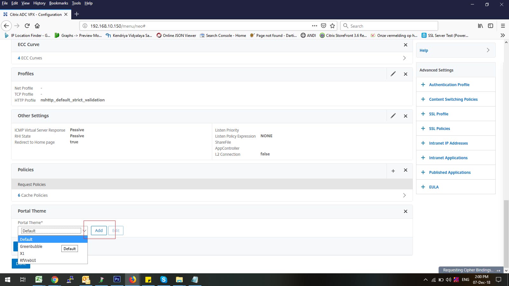Open Excel from the taskbar
The height and width of the screenshot is (286, 509).
[39, 280]
